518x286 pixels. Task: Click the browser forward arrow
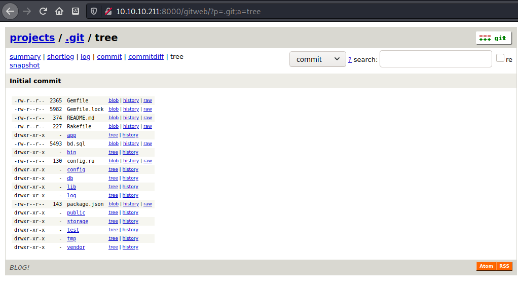point(27,12)
